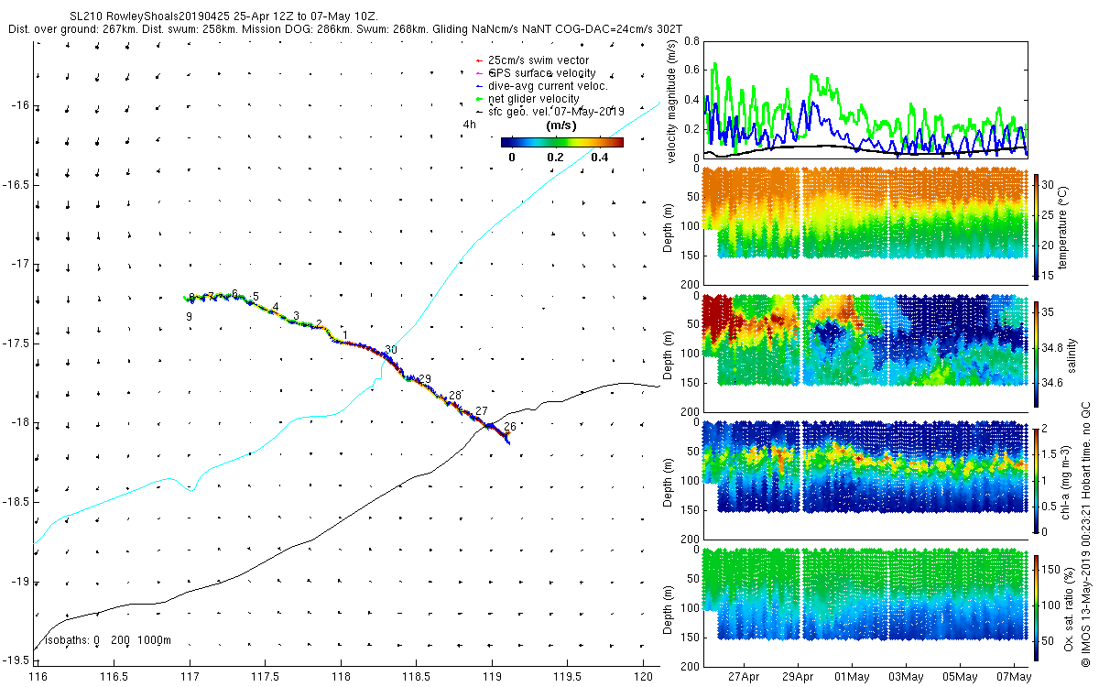Click the '4h' label near the legend
This screenshot has width=1099, height=687.
point(470,124)
